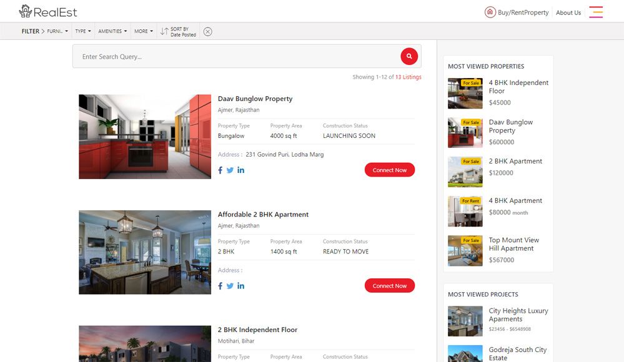Share Affordable 2 BHK Apartment on Facebook

pos(220,286)
